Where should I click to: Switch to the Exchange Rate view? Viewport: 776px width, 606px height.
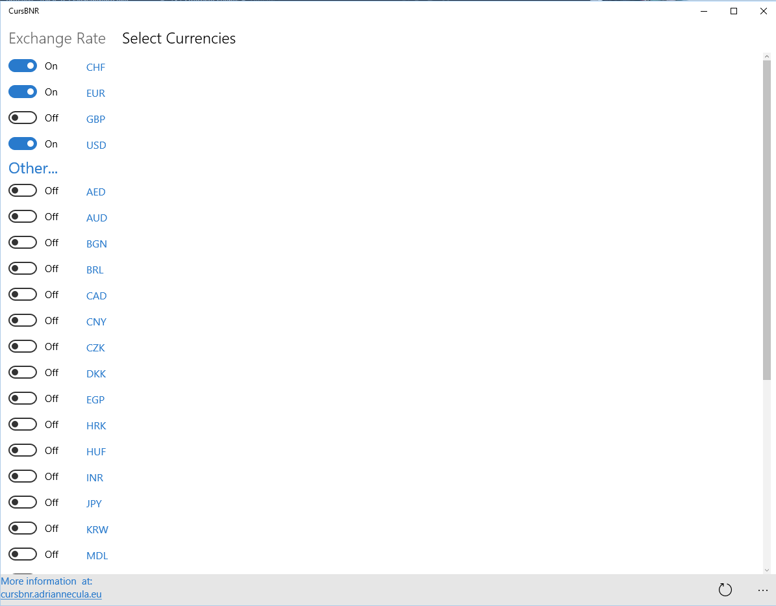(57, 38)
